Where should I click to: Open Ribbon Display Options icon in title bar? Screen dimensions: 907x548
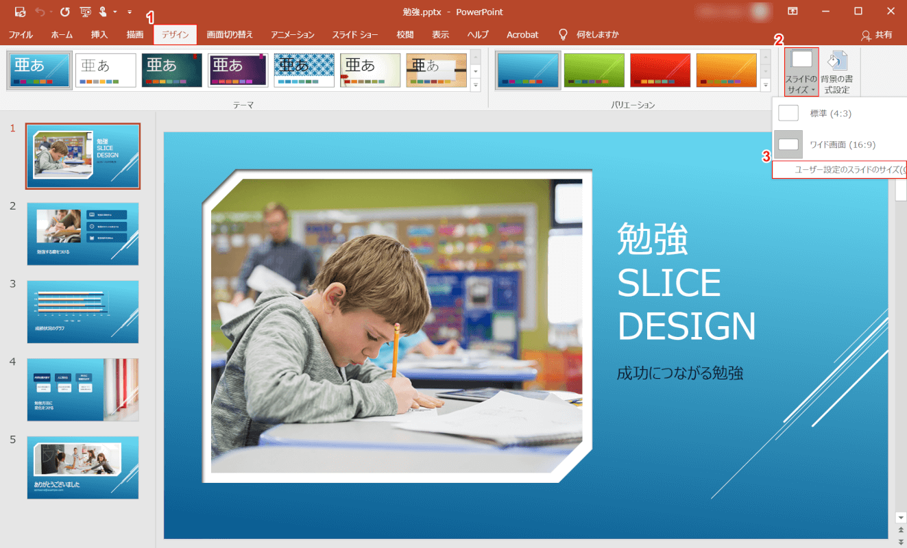(793, 11)
